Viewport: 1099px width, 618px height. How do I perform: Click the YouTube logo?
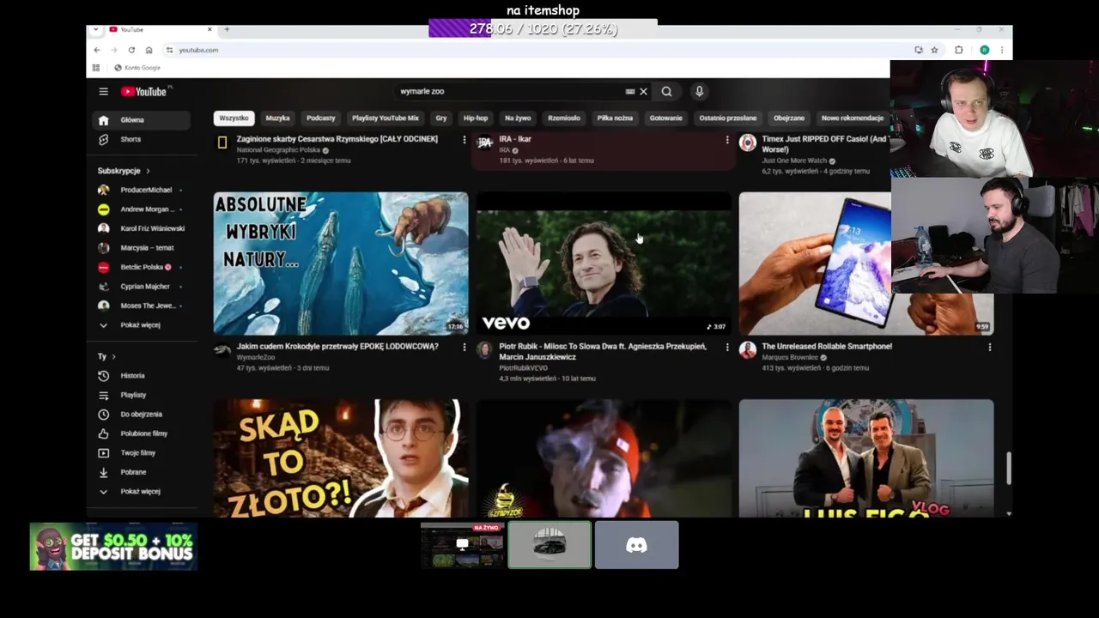pos(145,91)
